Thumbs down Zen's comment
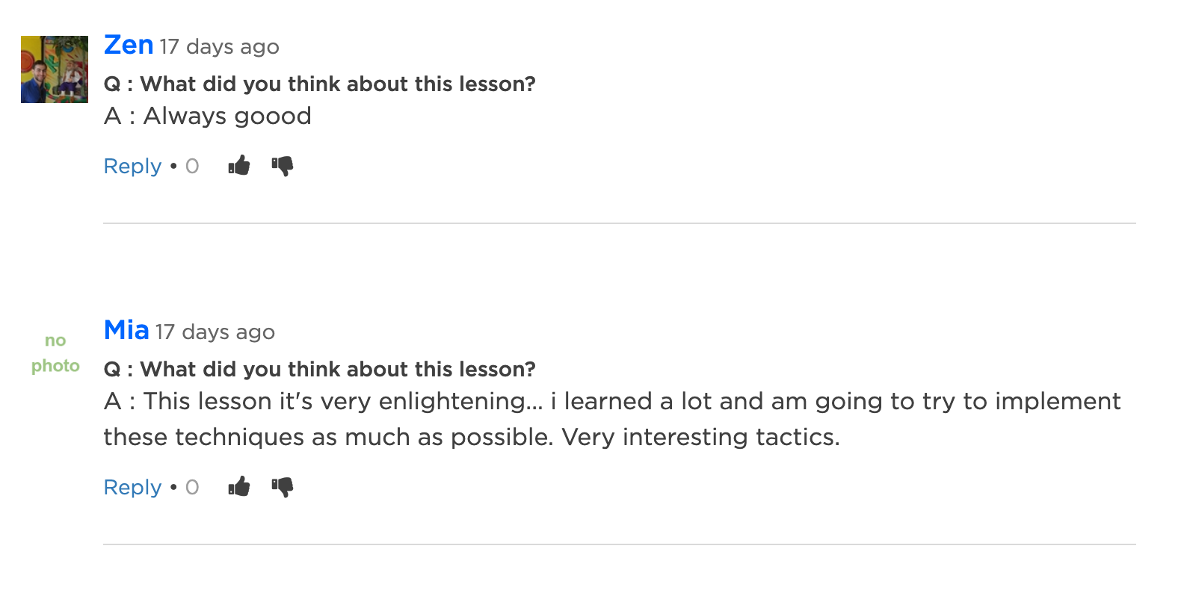1187x590 pixels. click(283, 166)
